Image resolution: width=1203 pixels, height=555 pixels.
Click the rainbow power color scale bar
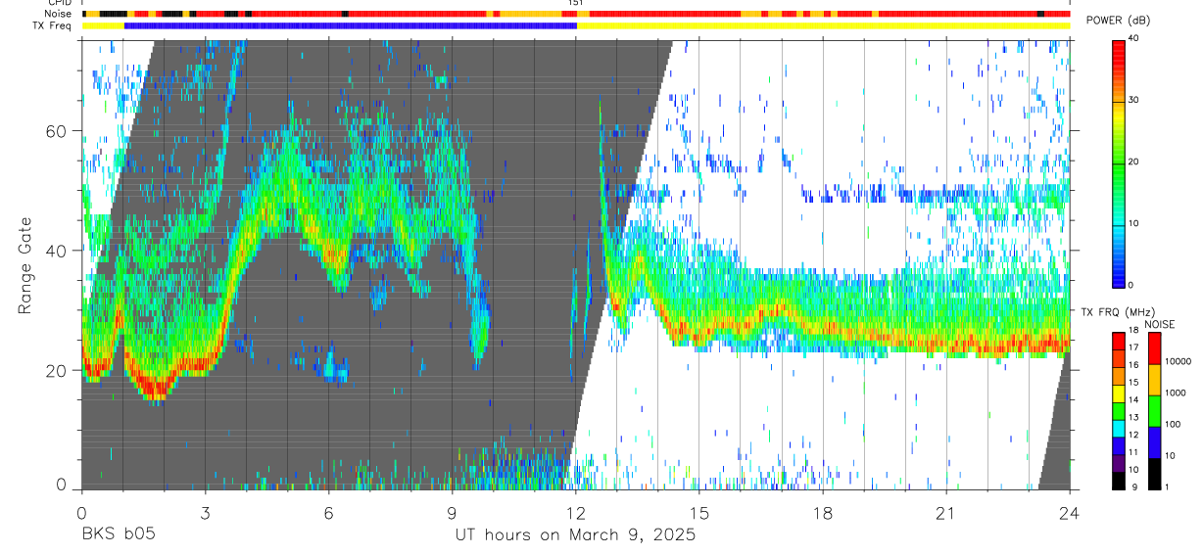pos(1119,162)
